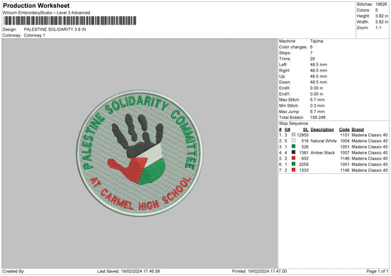The height and width of the screenshot is (276, 391).
Task: Select the Printed timestamp 19/02/2024 17.47.00
Action: (x=267, y=271)
